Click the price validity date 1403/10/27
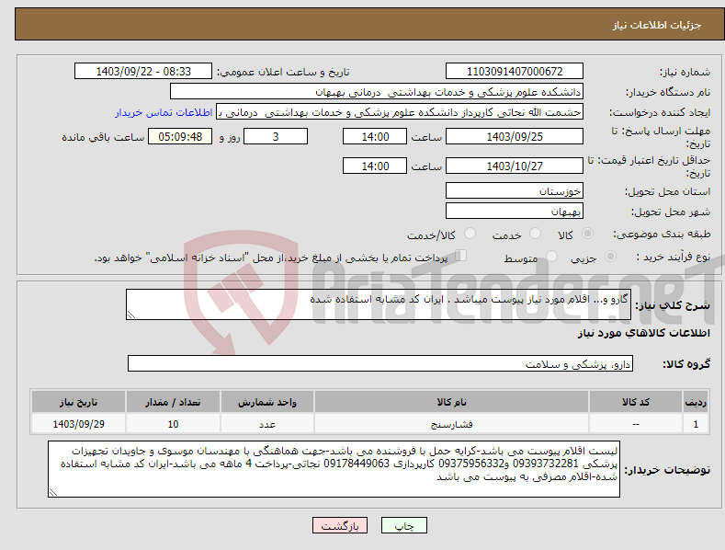Viewport: 725px width, 550px height. tap(515, 166)
